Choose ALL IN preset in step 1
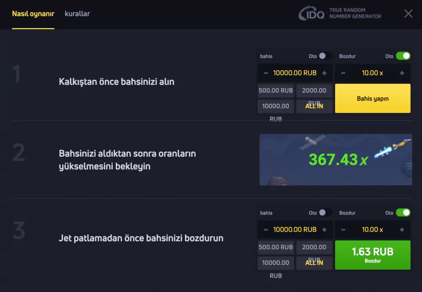 (x=314, y=106)
